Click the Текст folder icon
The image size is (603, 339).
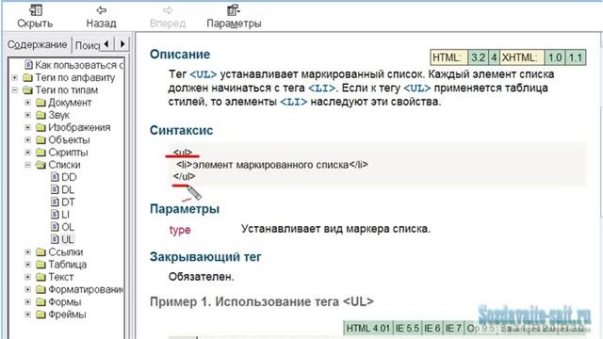41,277
